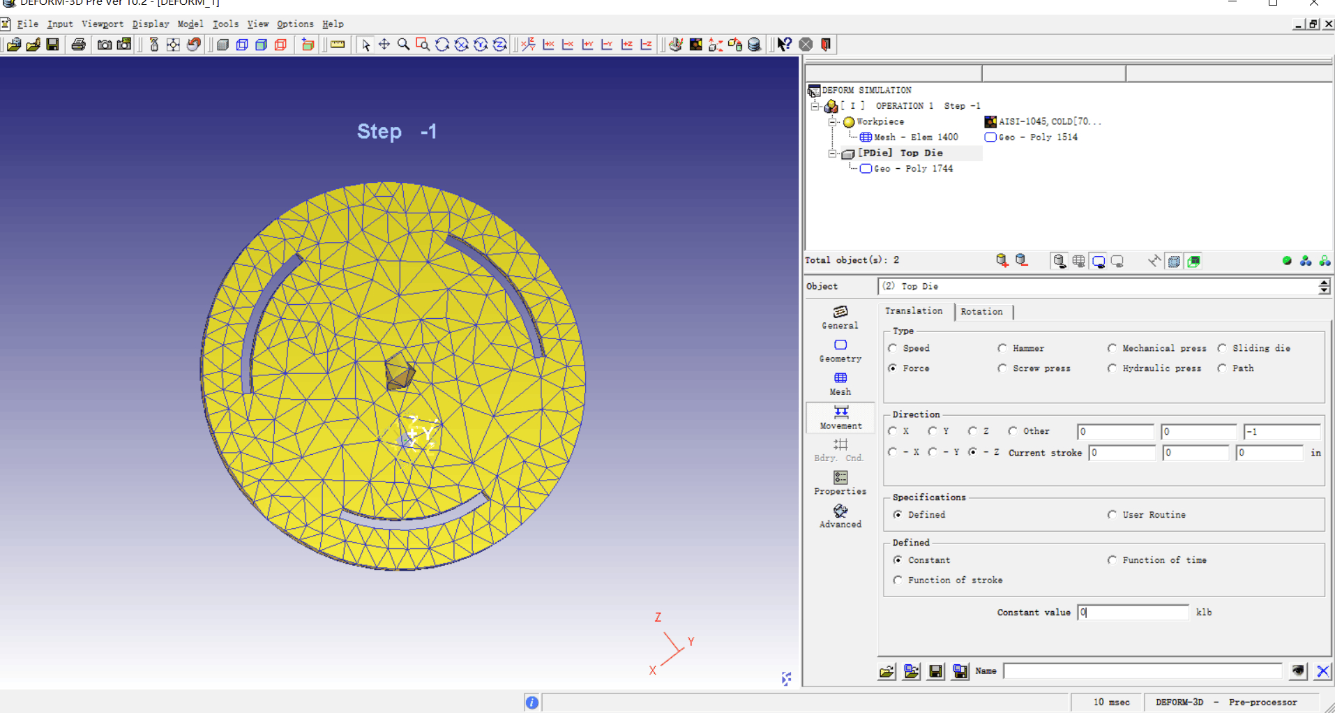Image resolution: width=1335 pixels, height=713 pixels.
Task: Open the Viewport menu
Action: coord(103,24)
